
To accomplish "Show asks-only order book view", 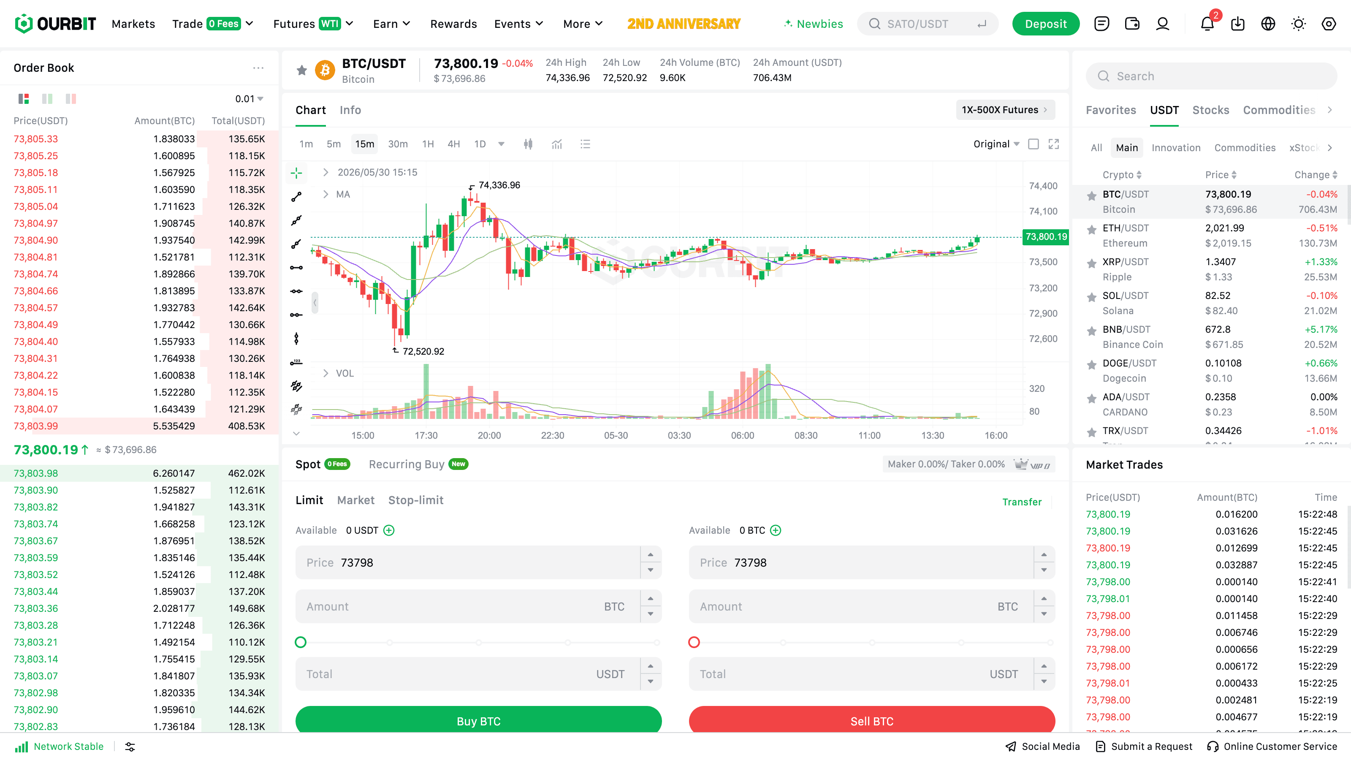I will click(71, 99).
